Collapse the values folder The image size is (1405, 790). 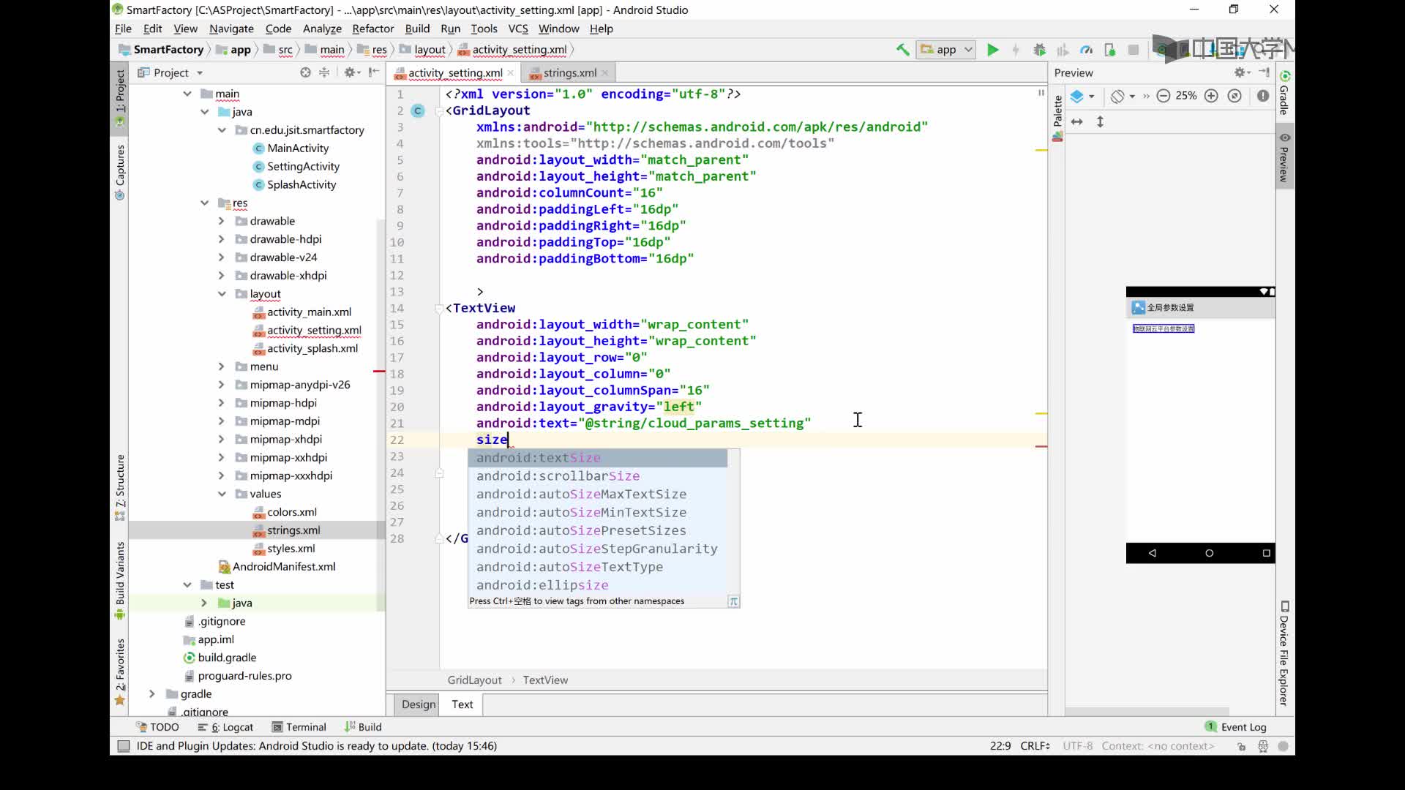221,494
